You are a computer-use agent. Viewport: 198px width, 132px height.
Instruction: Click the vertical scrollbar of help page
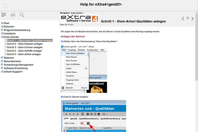(x=196, y=66)
